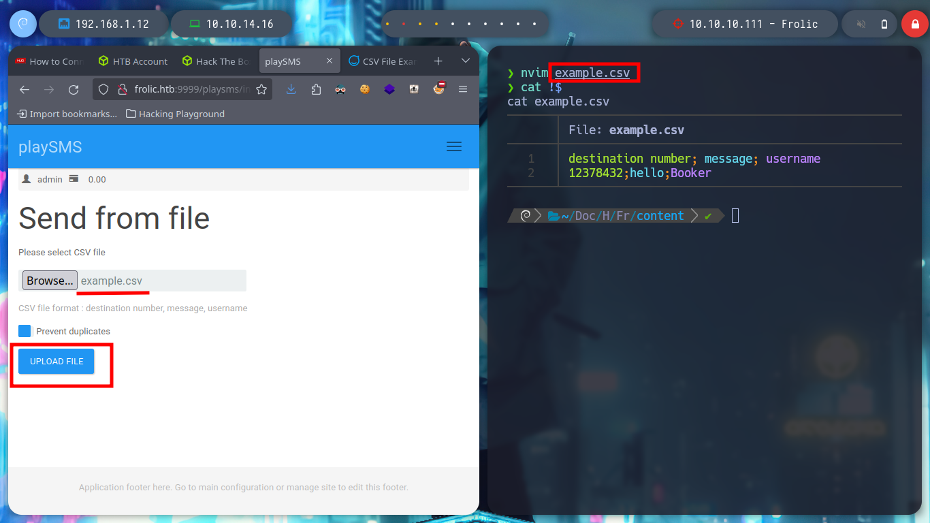
Task: Click the UPLOAD FILE button
Action: point(57,362)
